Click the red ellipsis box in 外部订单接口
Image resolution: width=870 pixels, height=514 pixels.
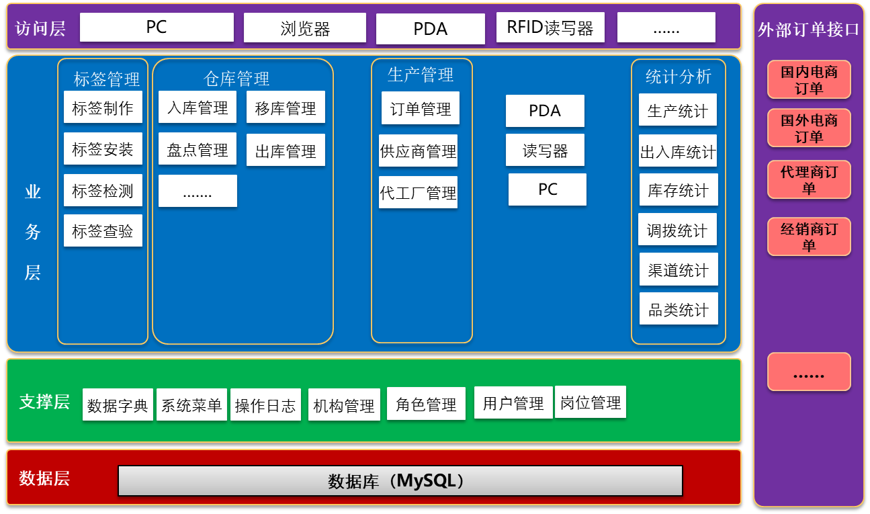[809, 372]
